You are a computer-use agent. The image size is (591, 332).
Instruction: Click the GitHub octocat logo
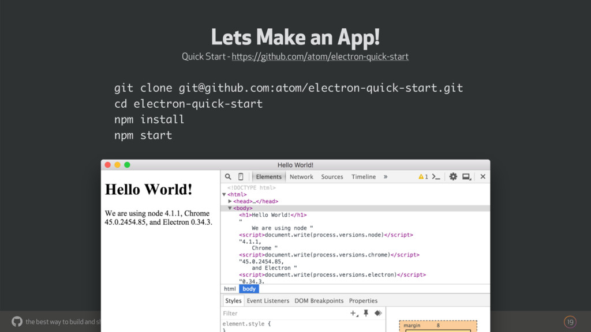pyautogui.click(x=17, y=322)
